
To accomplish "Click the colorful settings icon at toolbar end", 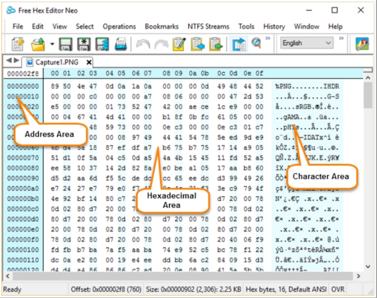I will click(x=362, y=44).
